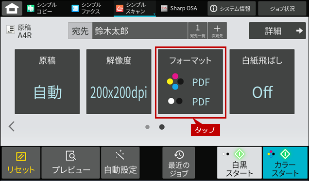Open 最近のジョブ recent jobs
This screenshot has height=181, width=309.
click(179, 163)
